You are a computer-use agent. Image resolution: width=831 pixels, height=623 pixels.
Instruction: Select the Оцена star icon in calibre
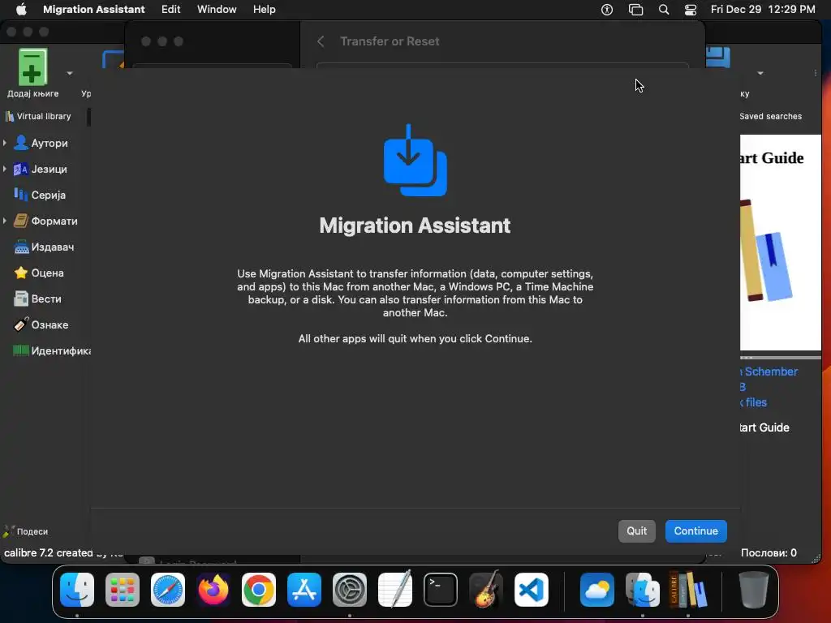(x=20, y=273)
